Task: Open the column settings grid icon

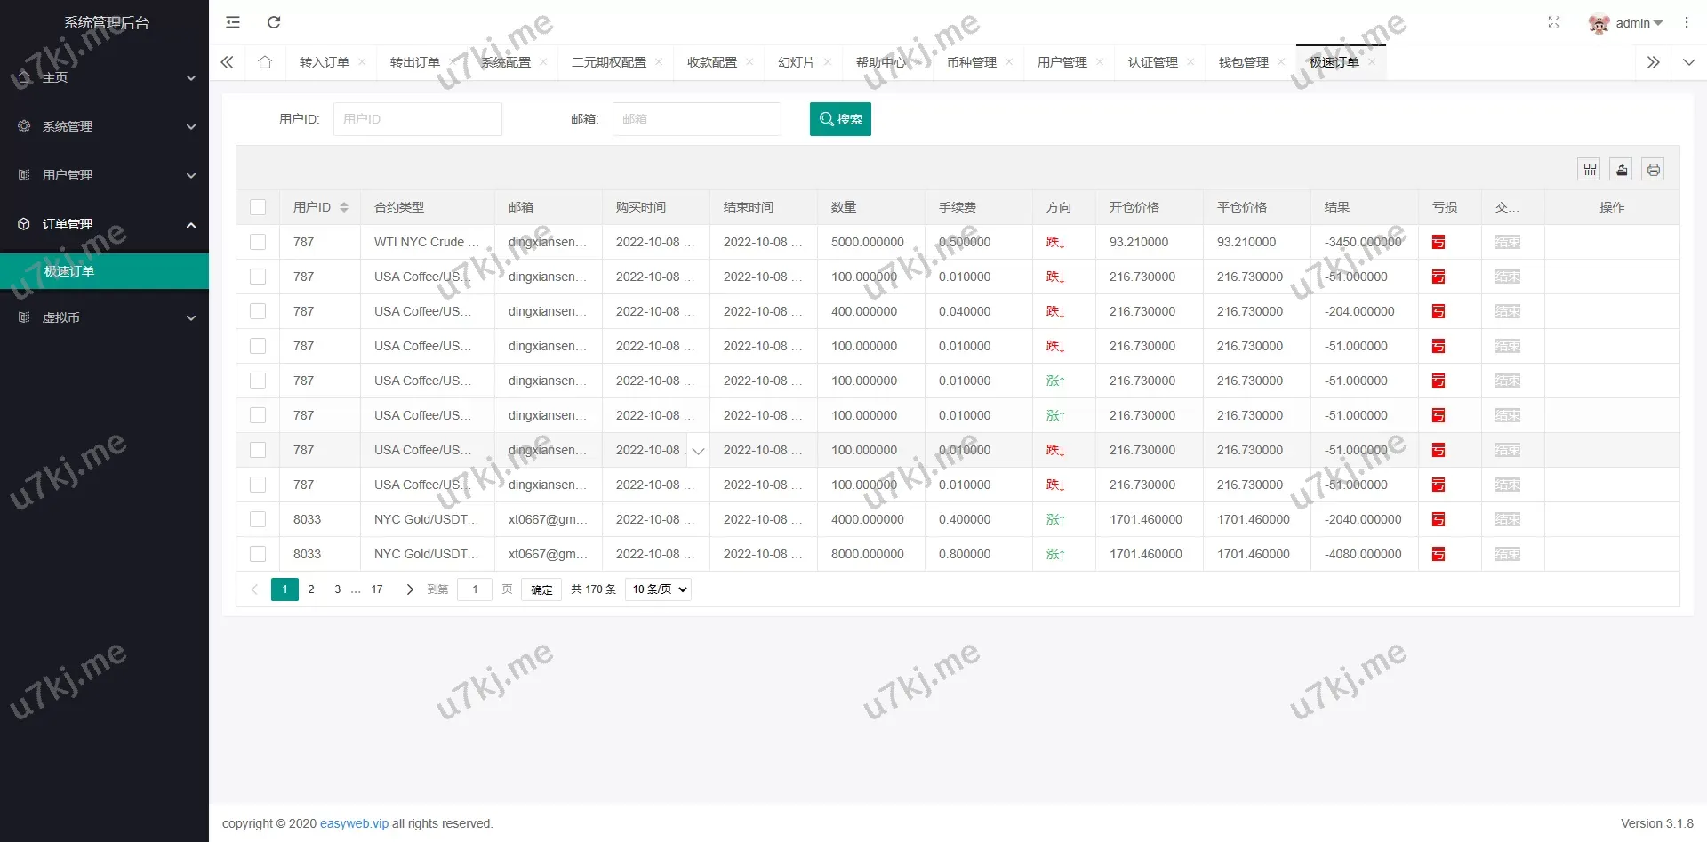Action: (x=1589, y=169)
